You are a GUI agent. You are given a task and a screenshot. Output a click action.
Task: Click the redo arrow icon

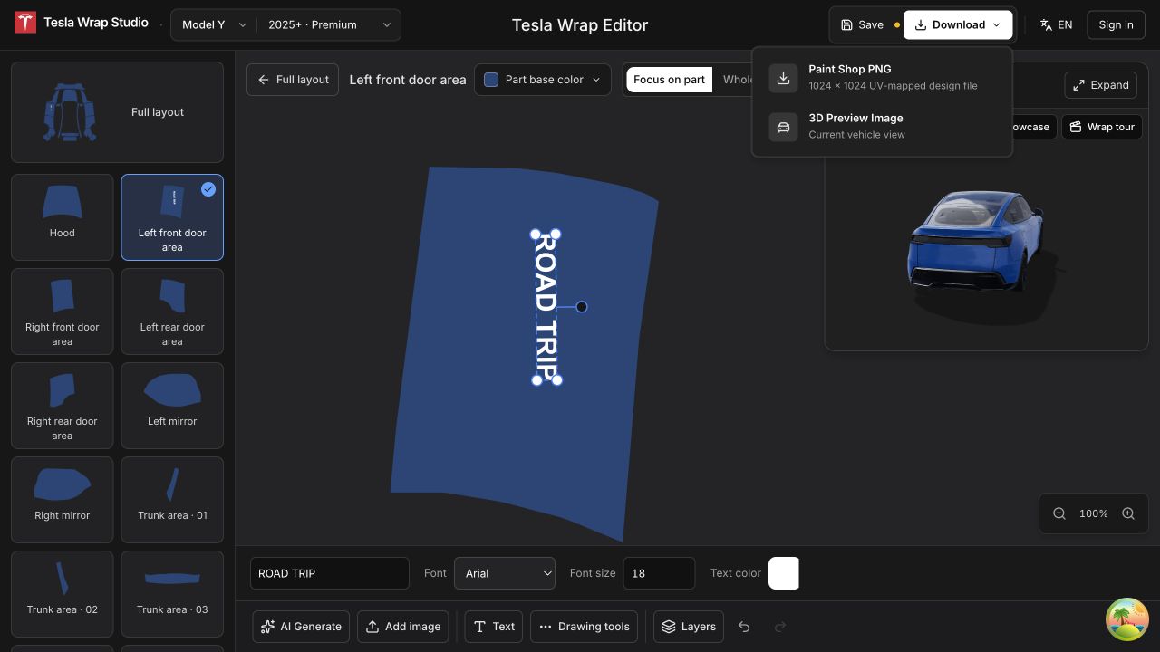click(780, 627)
